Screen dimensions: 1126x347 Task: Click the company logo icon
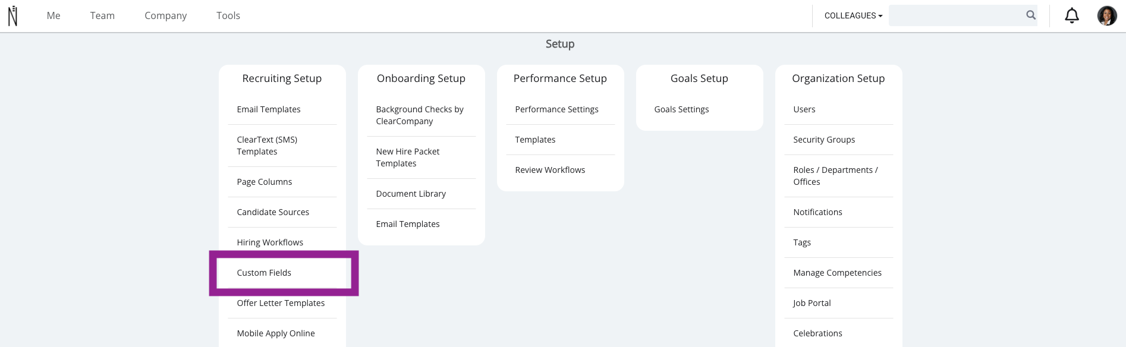click(12, 16)
